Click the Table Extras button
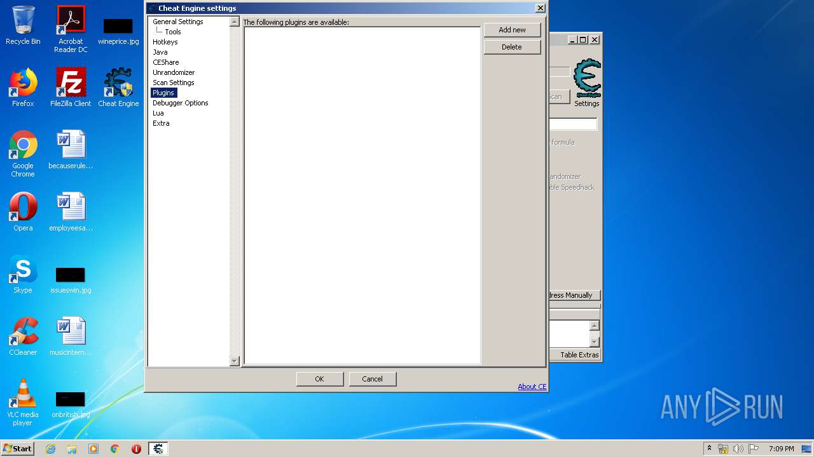 click(579, 355)
